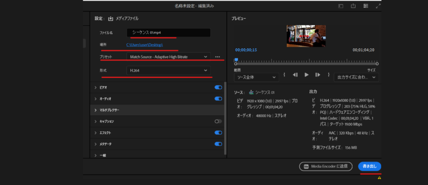Open the 形式 H.264 format dropdown
Image resolution: width=428 pixels, height=185 pixels.
pyautogui.click(x=168, y=70)
